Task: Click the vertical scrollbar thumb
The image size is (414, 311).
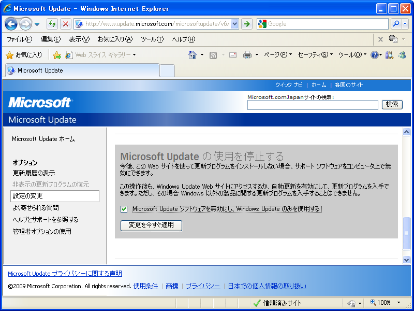Action: click(x=406, y=233)
